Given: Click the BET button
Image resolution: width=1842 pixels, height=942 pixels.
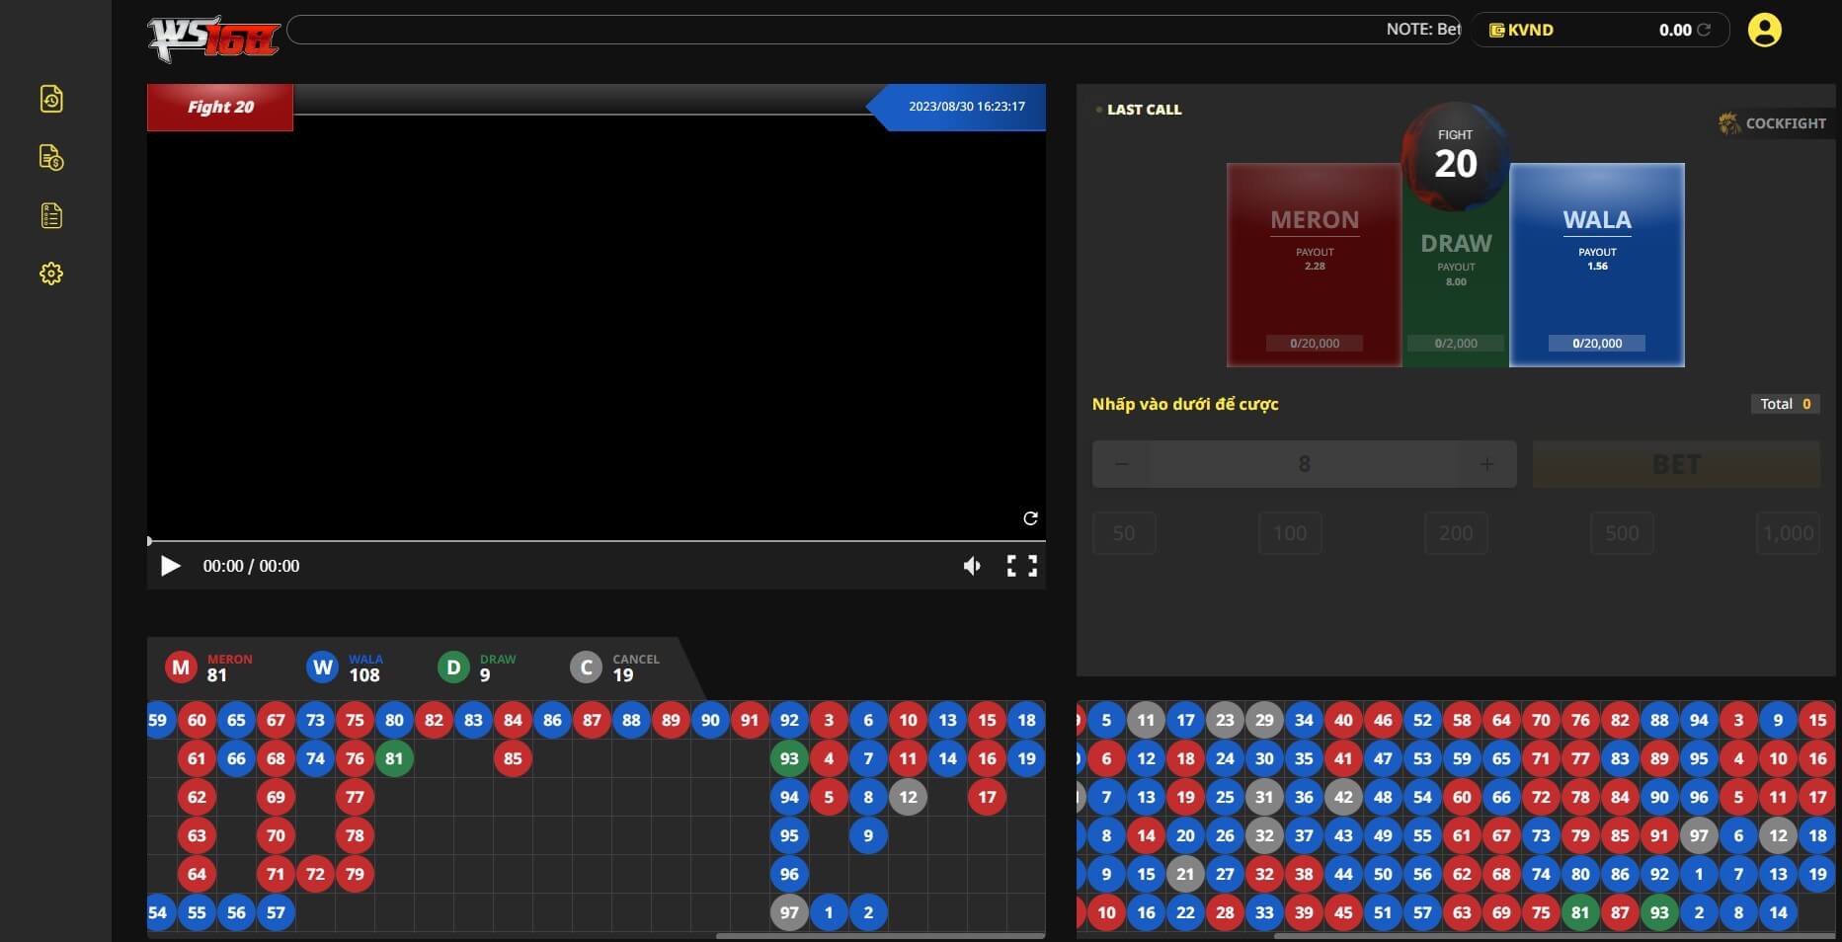Looking at the screenshot, I should [x=1676, y=464].
